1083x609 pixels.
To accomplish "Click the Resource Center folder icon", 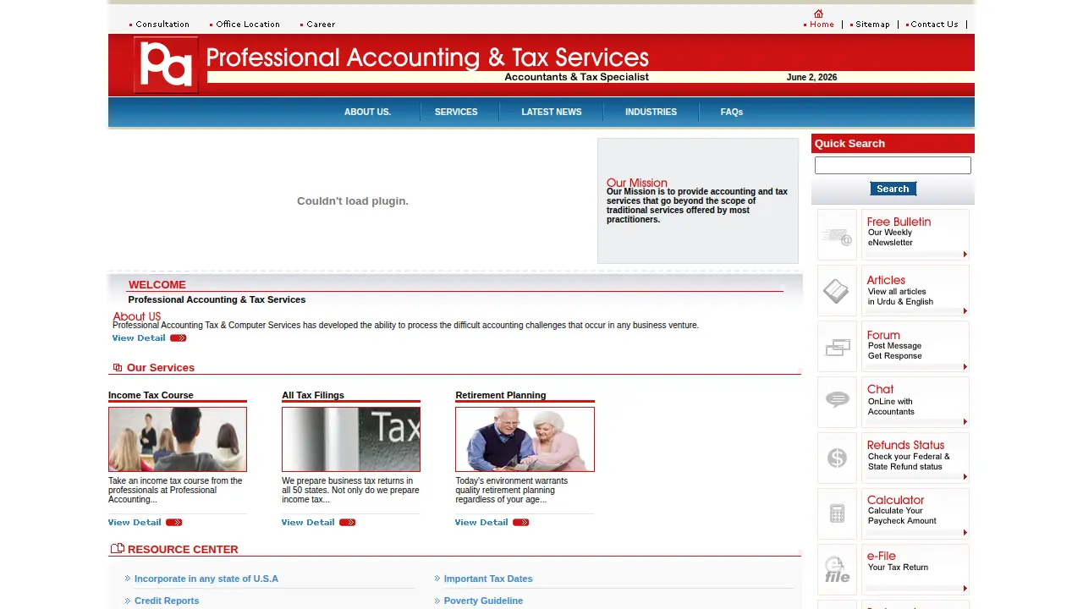I will [x=118, y=549].
